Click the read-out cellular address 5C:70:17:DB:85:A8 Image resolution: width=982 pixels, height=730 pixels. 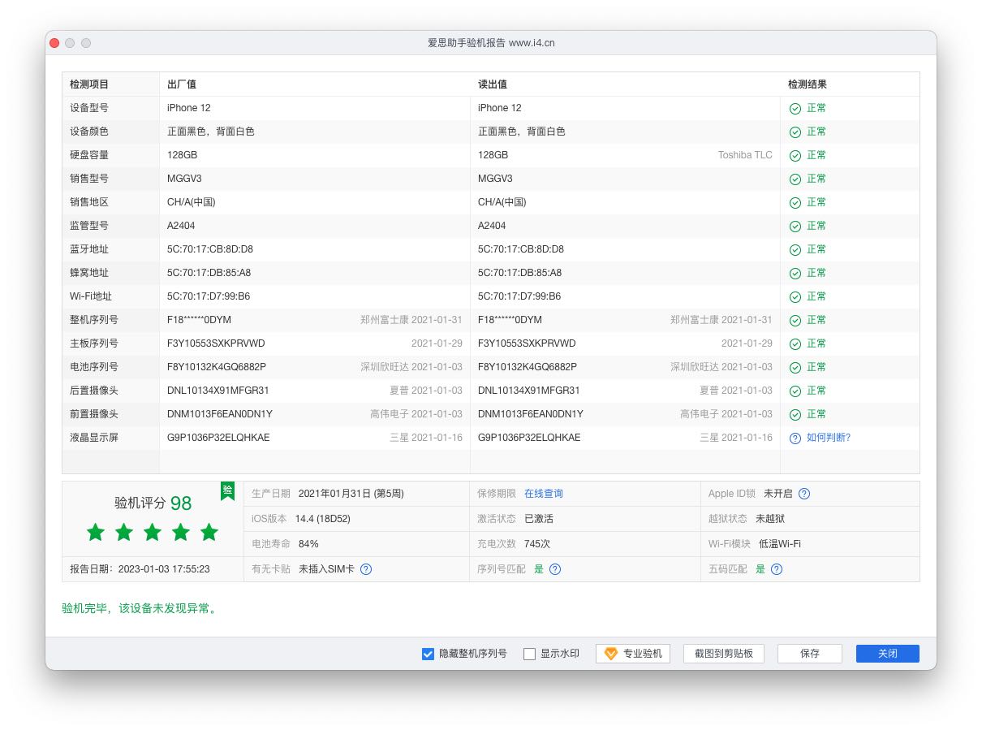pos(519,273)
